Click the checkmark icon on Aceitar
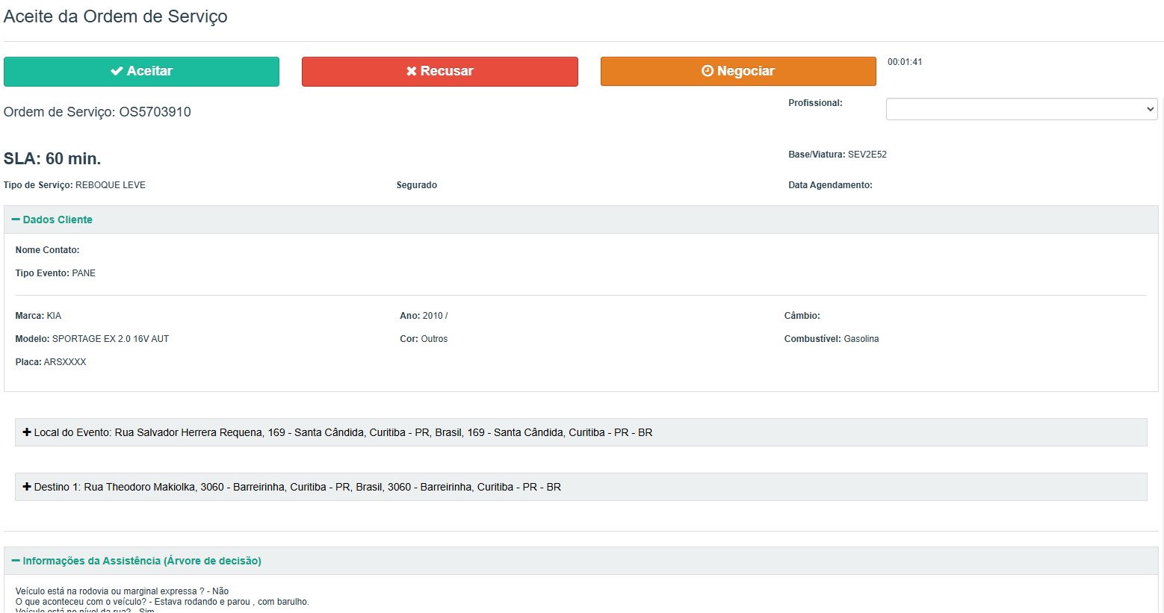This screenshot has width=1164, height=613. pyautogui.click(x=117, y=71)
